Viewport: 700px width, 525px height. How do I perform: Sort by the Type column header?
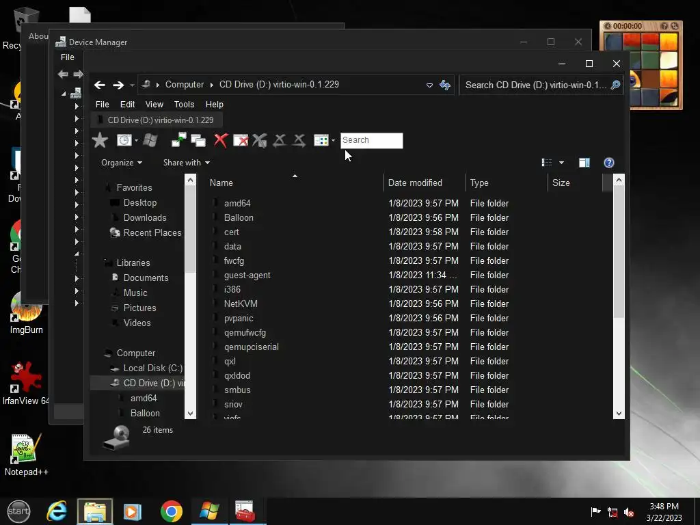click(507, 183)
